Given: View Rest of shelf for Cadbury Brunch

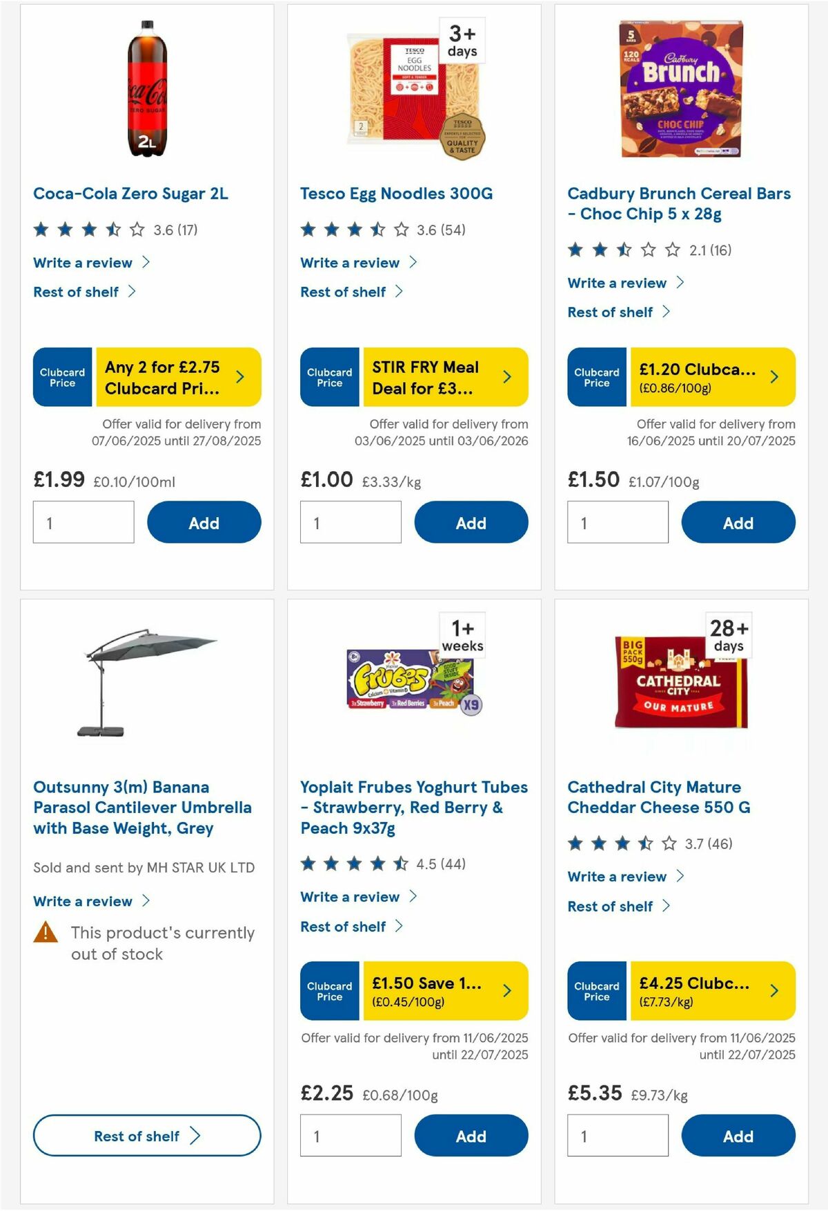Looking at the screenshot, I should [611, 312].
